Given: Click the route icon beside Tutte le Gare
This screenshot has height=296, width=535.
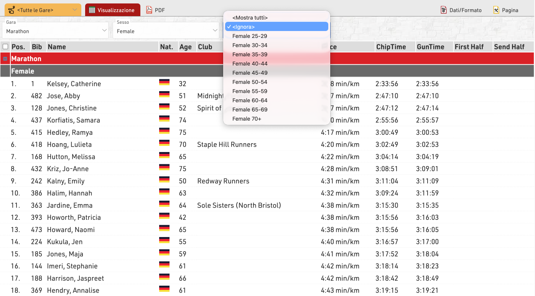Looking at the screenshot, I should (x=12, y=10).
